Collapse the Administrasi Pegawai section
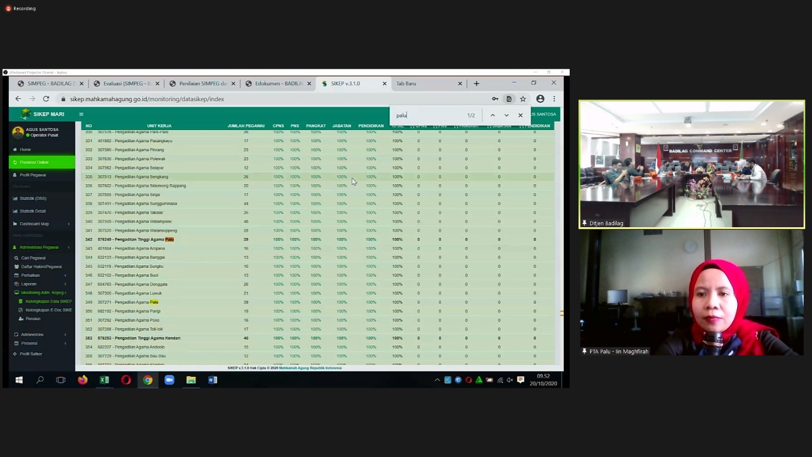Screen dimensions: 812x457 (39, 247)
